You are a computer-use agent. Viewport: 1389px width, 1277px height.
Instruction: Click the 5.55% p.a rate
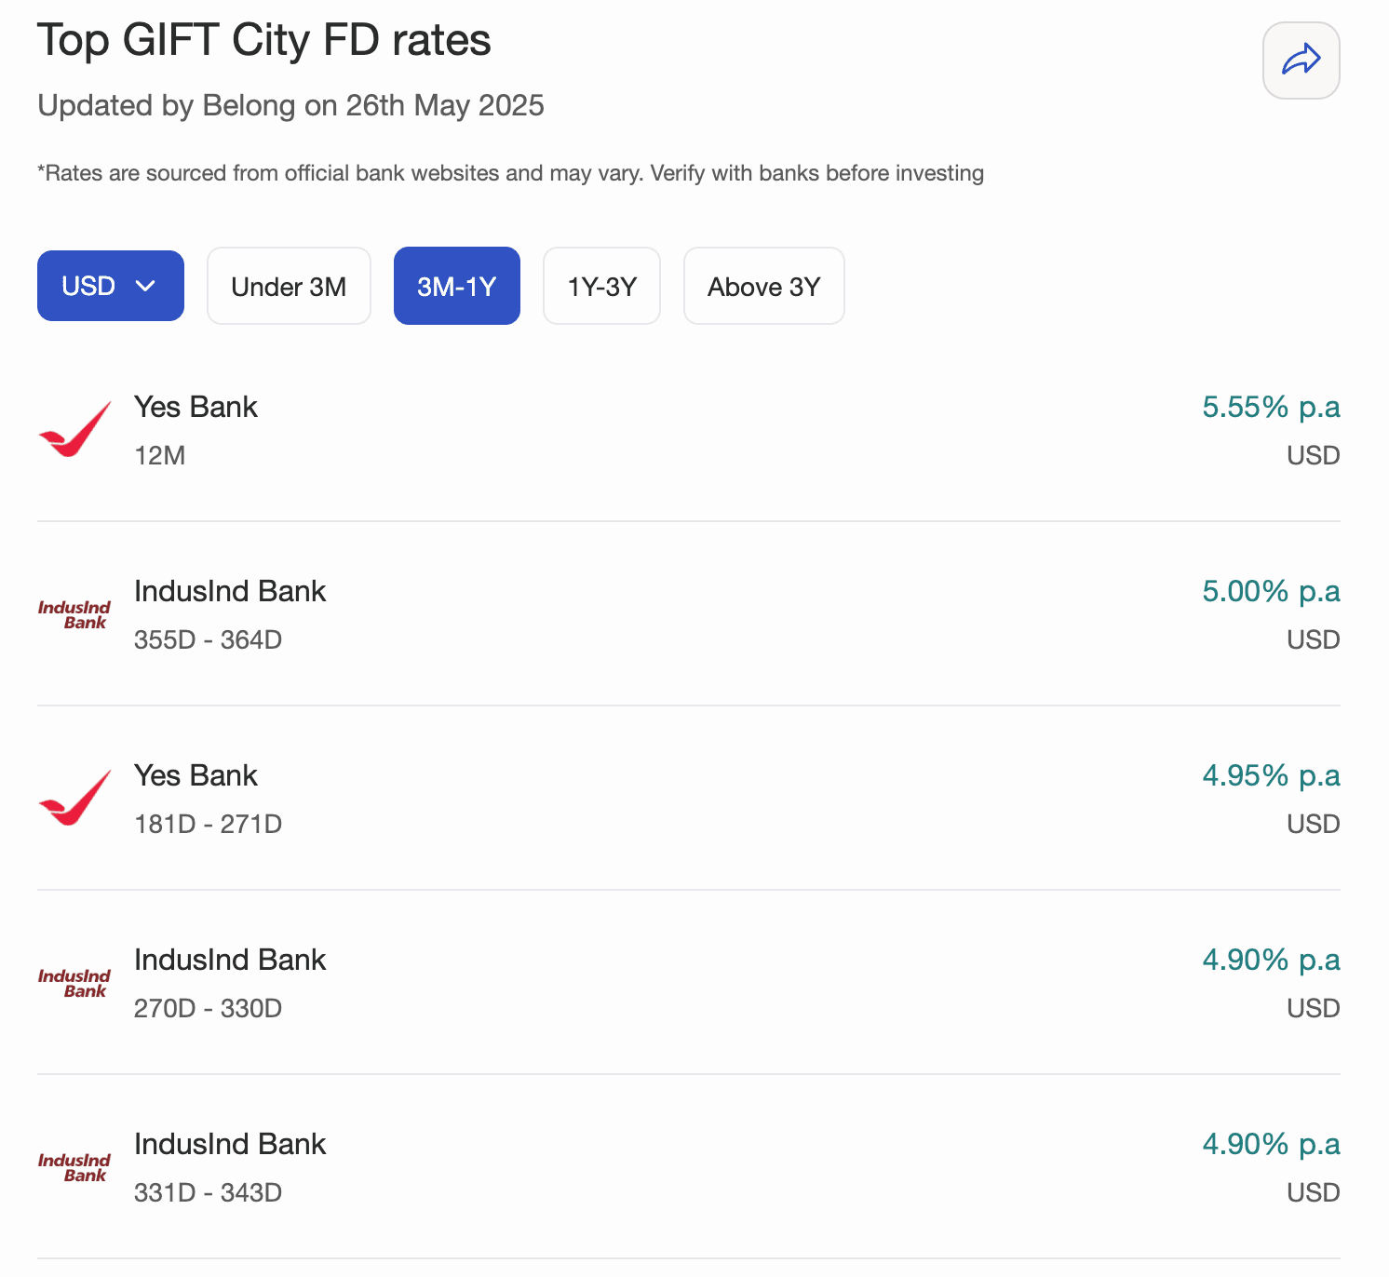tap(1271, 407)
